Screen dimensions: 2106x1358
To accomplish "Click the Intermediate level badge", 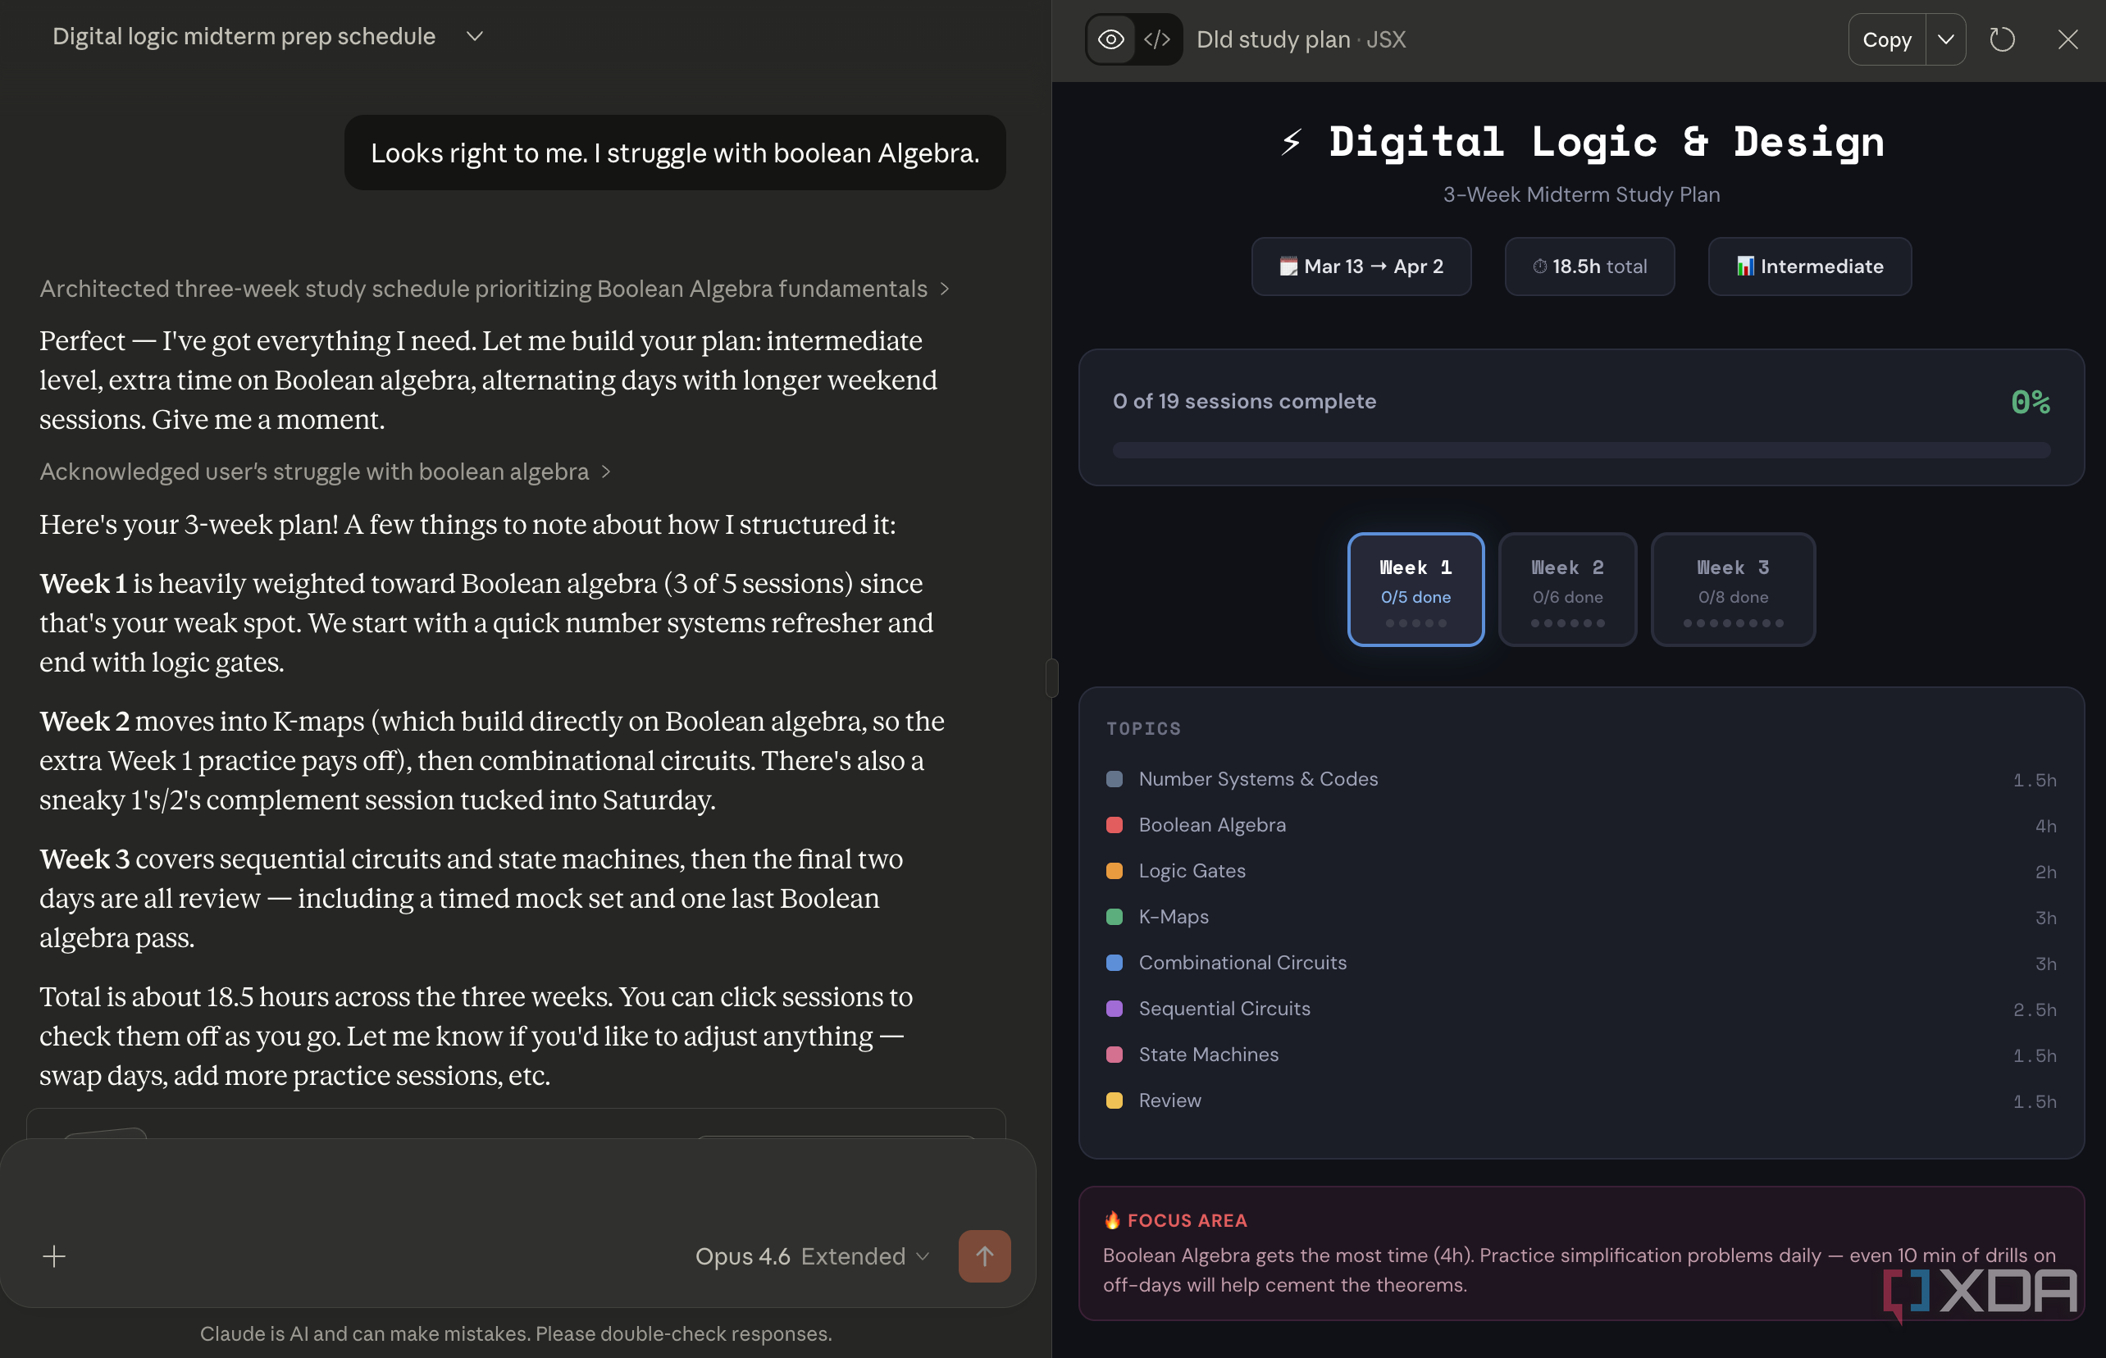I will click(x=1810, y=267).
